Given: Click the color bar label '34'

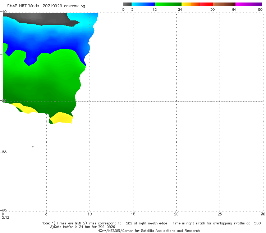Looking at the screenshot, I should pyautogui.click(x=180, y=10).
